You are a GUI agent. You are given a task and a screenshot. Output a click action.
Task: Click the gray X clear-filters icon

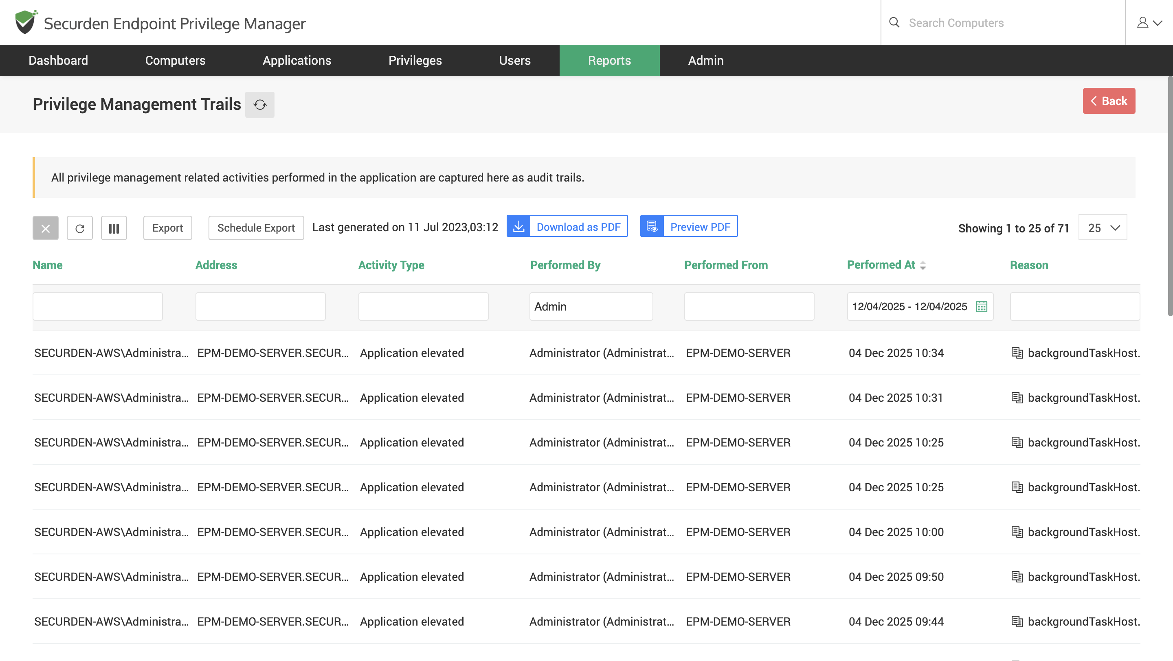[46, 228]
